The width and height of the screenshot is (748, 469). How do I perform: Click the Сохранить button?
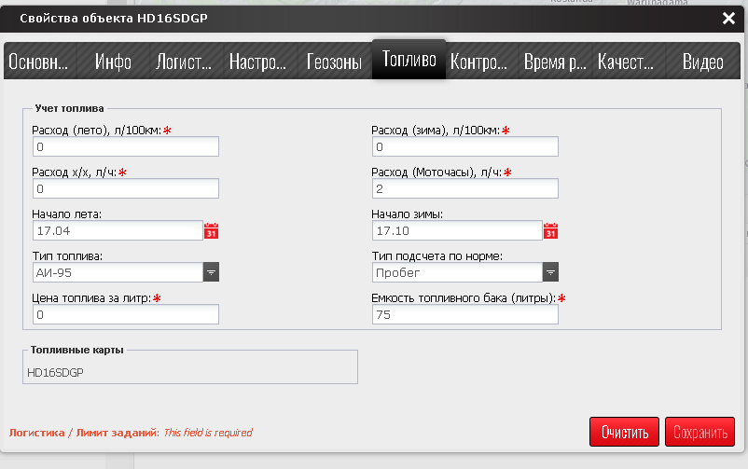(x=700, y=433)
